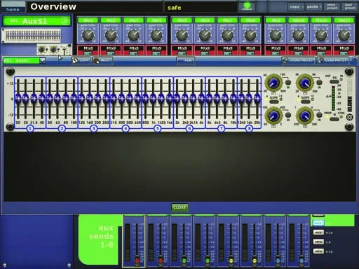The image size is (359, 269).
Task: Select EQ fader group 7
Action: coord(221,128)
